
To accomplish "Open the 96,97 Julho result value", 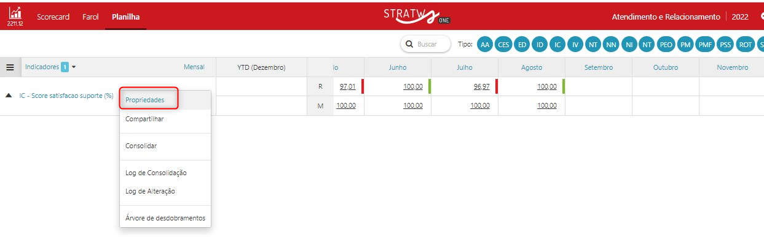I will coord(482,87).
